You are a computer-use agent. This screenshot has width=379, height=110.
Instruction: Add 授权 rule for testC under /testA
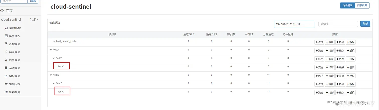(x=351, y=67)
